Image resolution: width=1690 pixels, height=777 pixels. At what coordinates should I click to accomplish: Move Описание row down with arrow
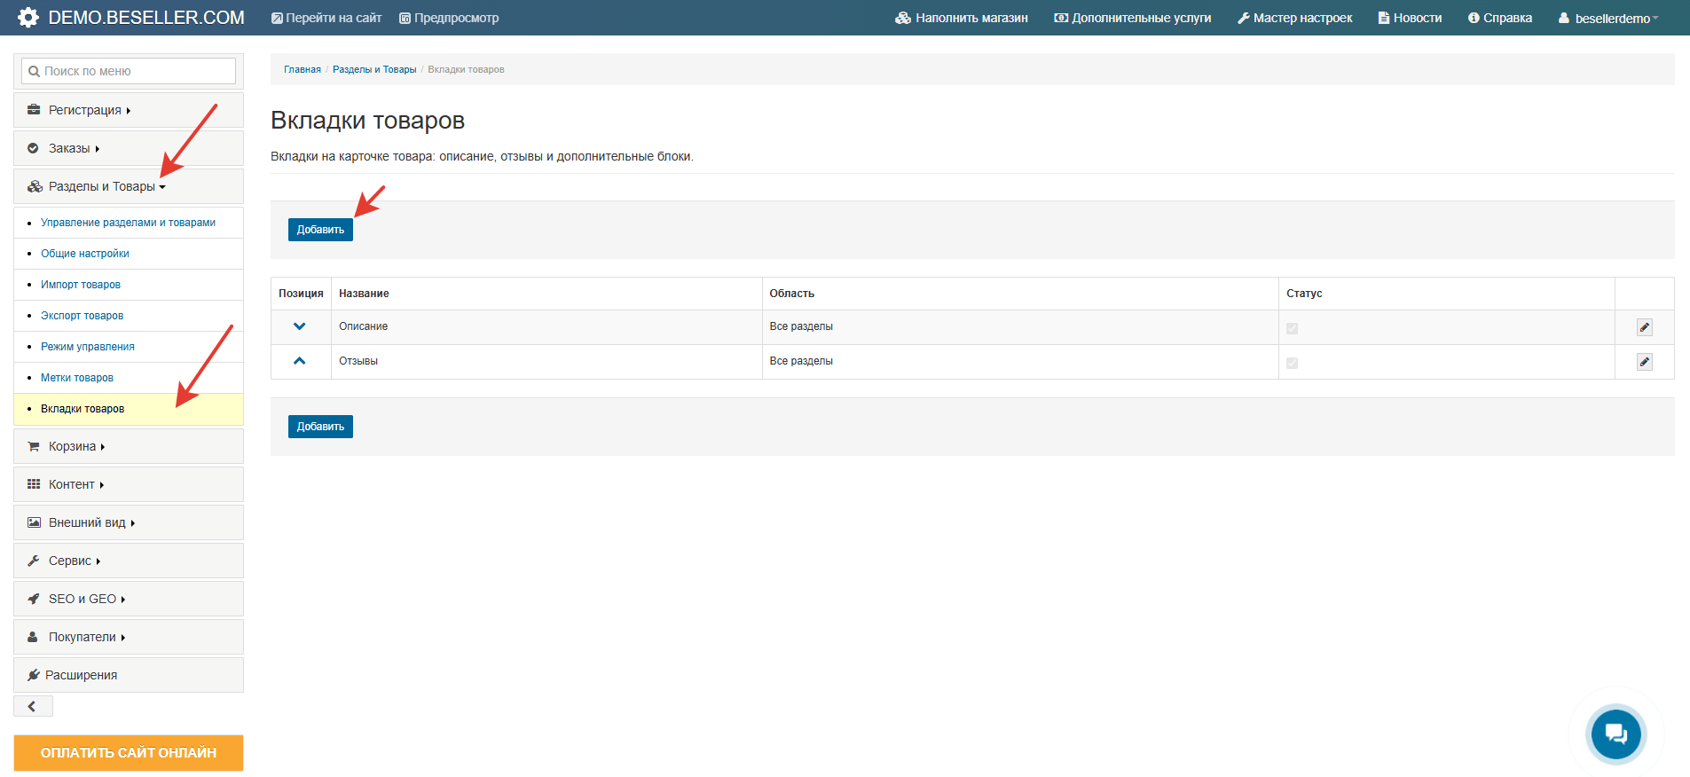coord(300,326)
